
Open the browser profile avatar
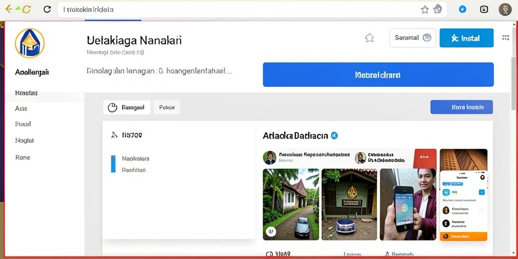click(x=505, y=9)
